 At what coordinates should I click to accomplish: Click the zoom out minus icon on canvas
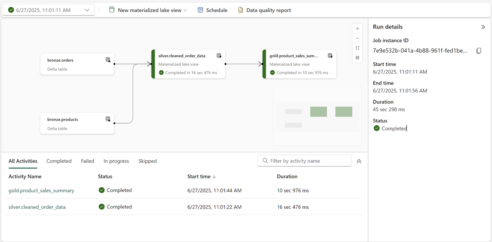pyautogui.click(x=357, y=38)
